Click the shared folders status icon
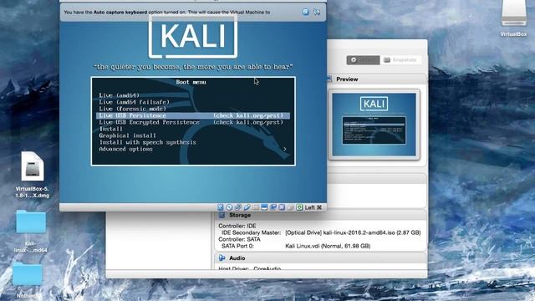This screenshot has height=301, width=535. click(256, 207)
